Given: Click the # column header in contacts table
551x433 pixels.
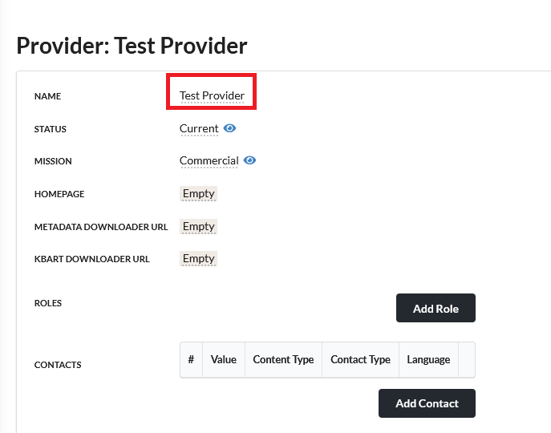Looking at the screenshot, I should (x=191, y=359).
